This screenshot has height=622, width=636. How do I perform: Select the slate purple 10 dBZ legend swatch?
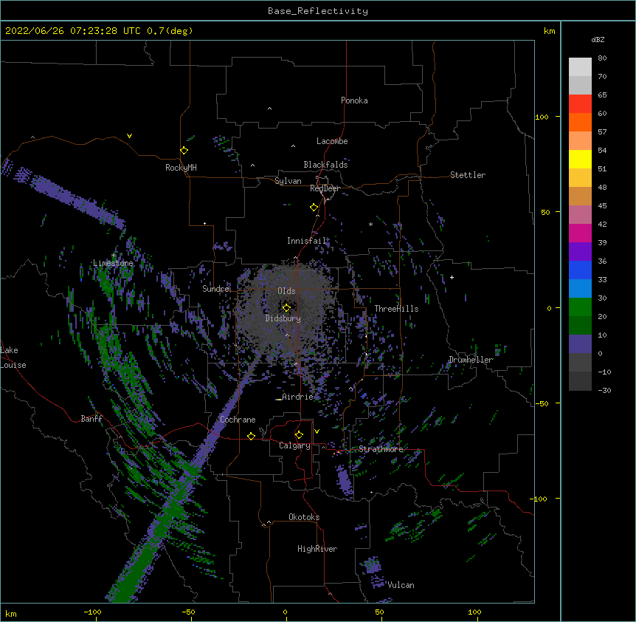(x=580, y=344)
